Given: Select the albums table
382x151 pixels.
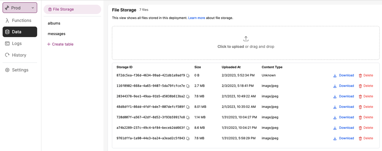Looking at the screenshot, I should (x=54, y=23).
